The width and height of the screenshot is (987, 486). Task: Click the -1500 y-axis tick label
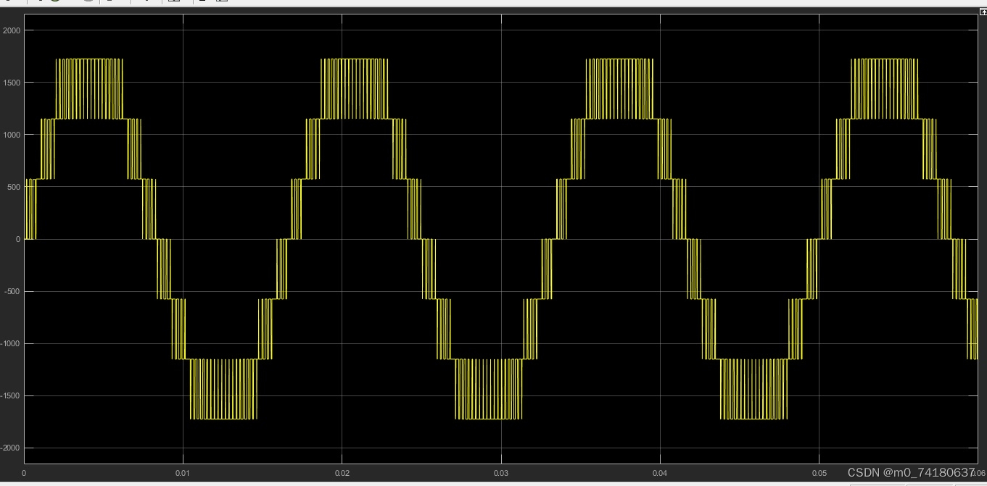pos(12,396)
